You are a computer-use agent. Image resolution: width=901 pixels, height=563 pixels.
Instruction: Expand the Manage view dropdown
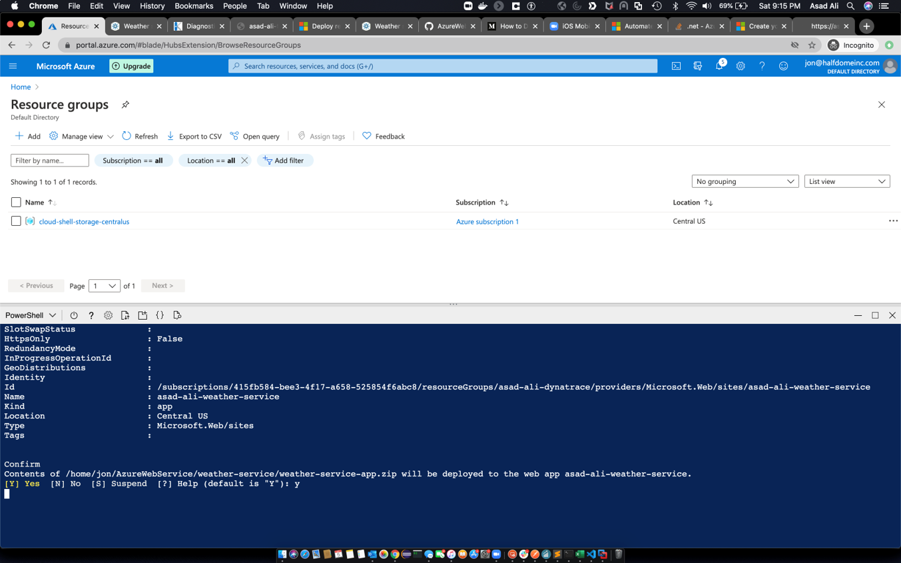81,136
